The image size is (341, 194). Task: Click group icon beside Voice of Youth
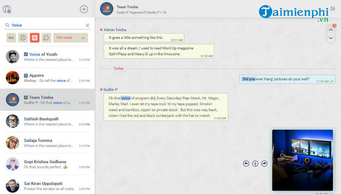pyautogui.click(x=26, y=55)
